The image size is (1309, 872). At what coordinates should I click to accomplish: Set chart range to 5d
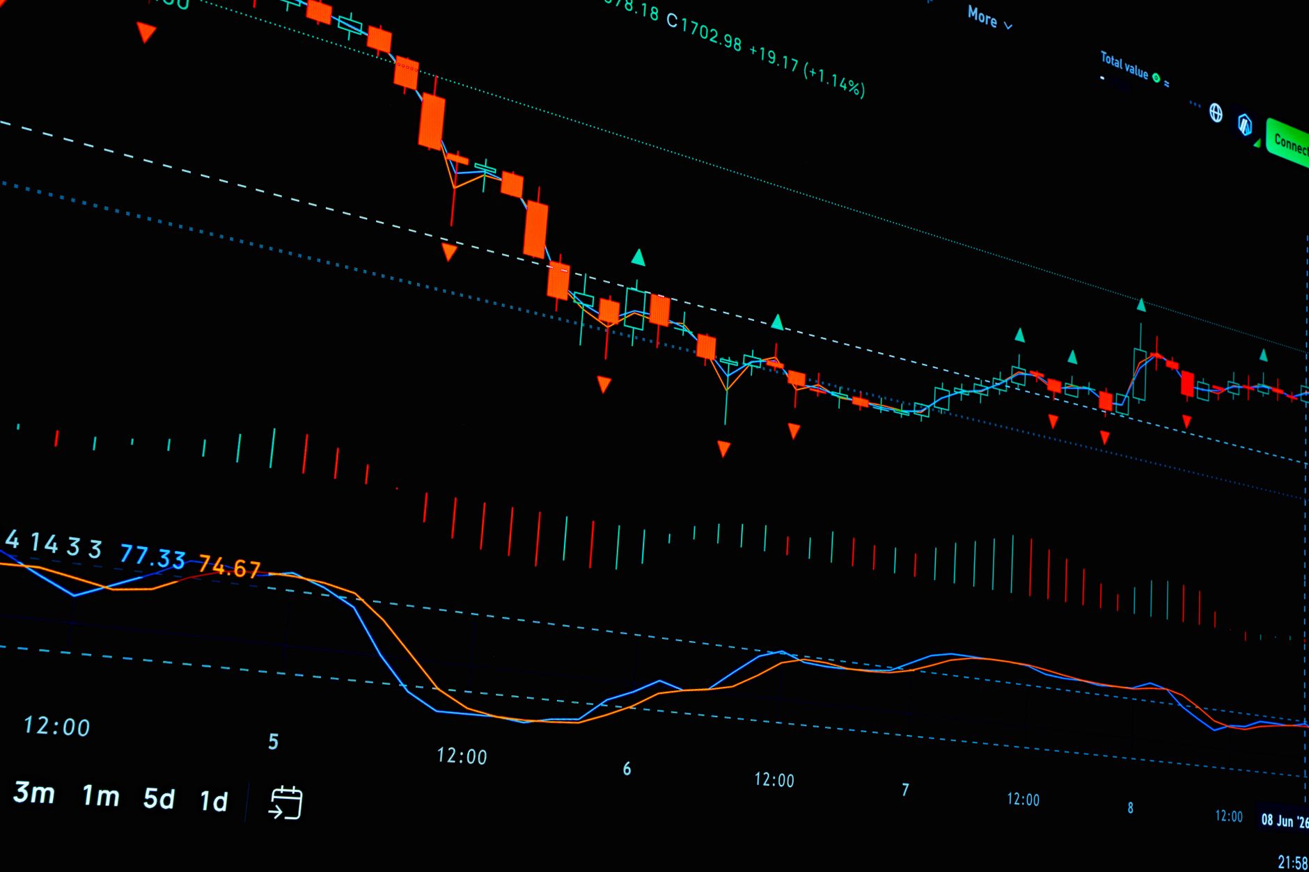point(159,798)
